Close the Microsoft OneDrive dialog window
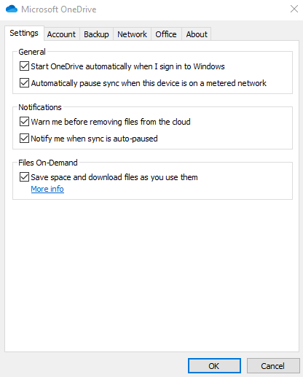 (294, 9)
